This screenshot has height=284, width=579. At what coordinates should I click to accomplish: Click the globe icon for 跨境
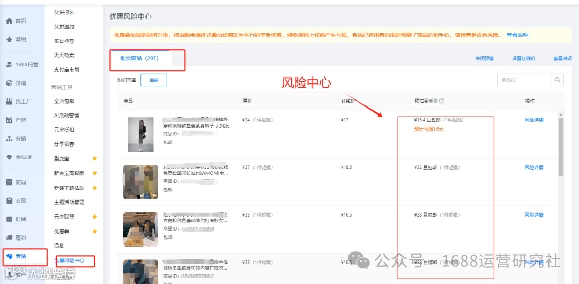coord(9,83)
